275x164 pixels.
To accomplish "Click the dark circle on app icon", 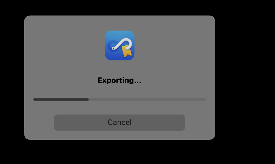I will (112, 46).
